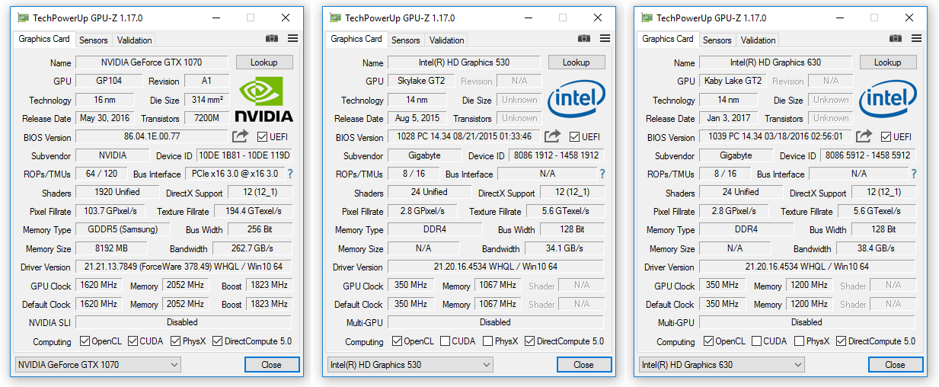
Task: Click GPU-Z title bar icon of GTX 1070 window
Action: [x=24, y=18]
